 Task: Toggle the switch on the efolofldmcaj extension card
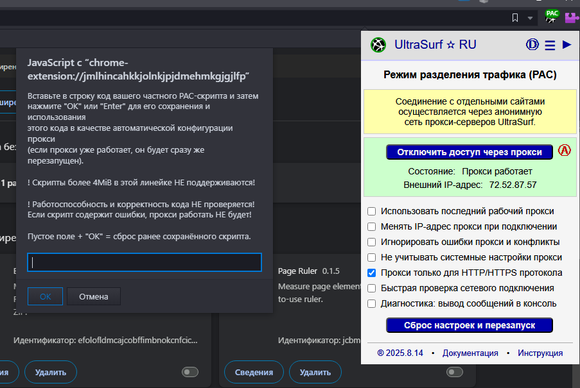190,372
